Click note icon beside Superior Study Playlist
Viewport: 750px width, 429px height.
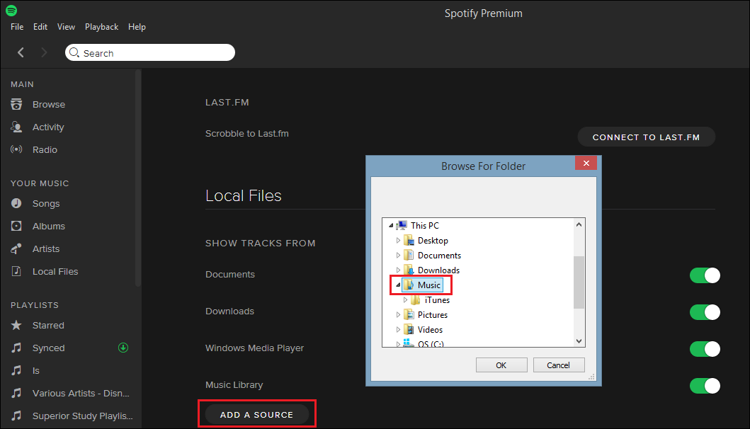16,416
